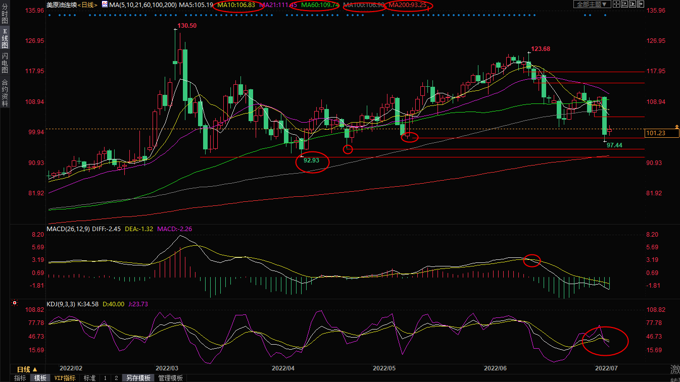Screen dimensions: 680x382
Task: Click the crosshair grid icon in top-right toolbar
Action: tap(617, 5)
